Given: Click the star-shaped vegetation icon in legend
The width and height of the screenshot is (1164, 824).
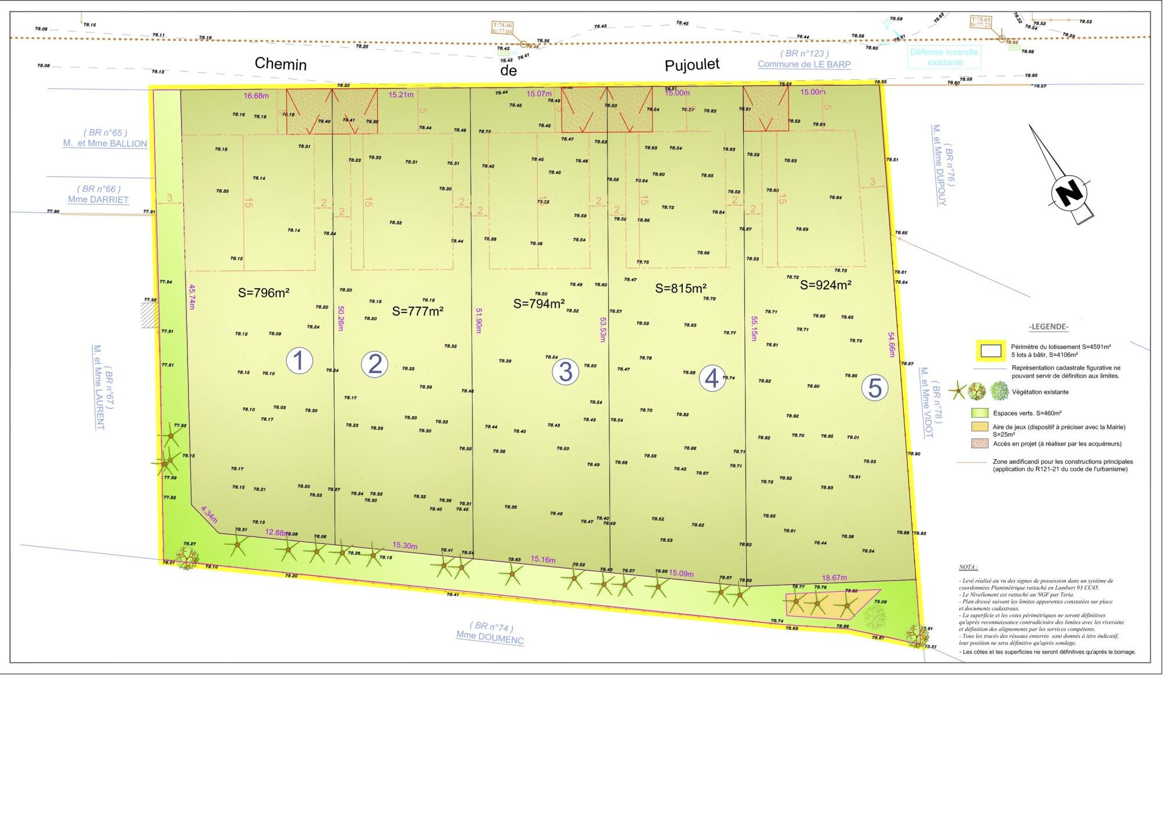Looking at the screenshot, I should 957,392.
